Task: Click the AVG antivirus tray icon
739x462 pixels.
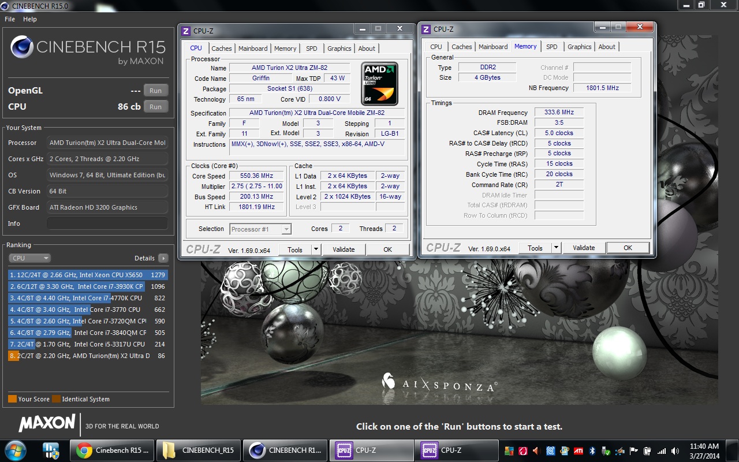Action: tap(509, 451)
